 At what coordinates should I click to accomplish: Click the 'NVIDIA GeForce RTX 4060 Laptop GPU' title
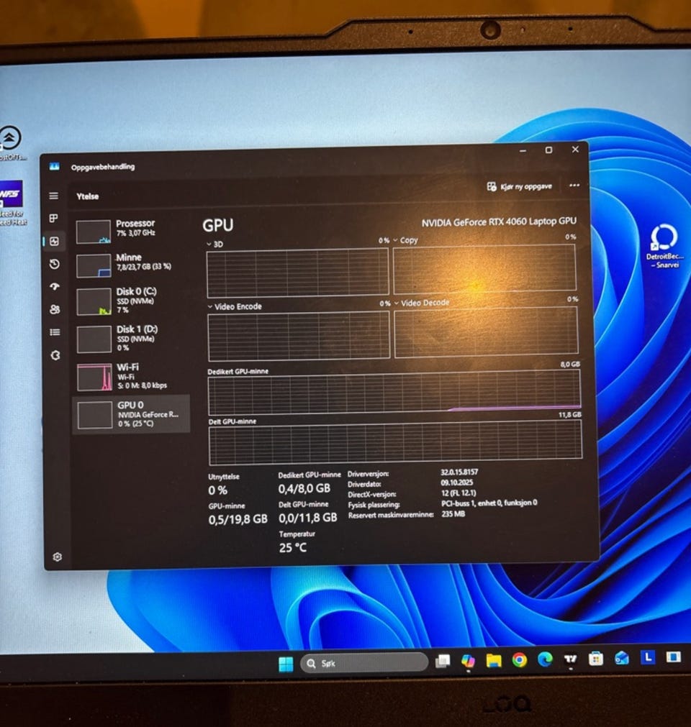click(x=499, y=222)
